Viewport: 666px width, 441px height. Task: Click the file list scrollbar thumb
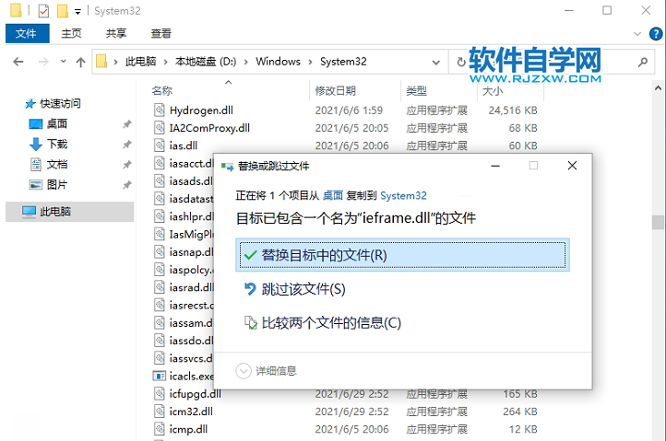[x=658, y=222]
